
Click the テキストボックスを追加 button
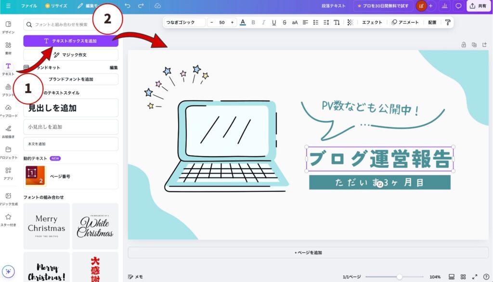(x=71, y=41)
